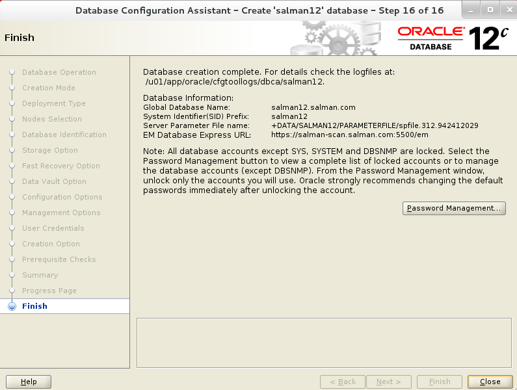Click the Finish page heading

pos(20,38)
